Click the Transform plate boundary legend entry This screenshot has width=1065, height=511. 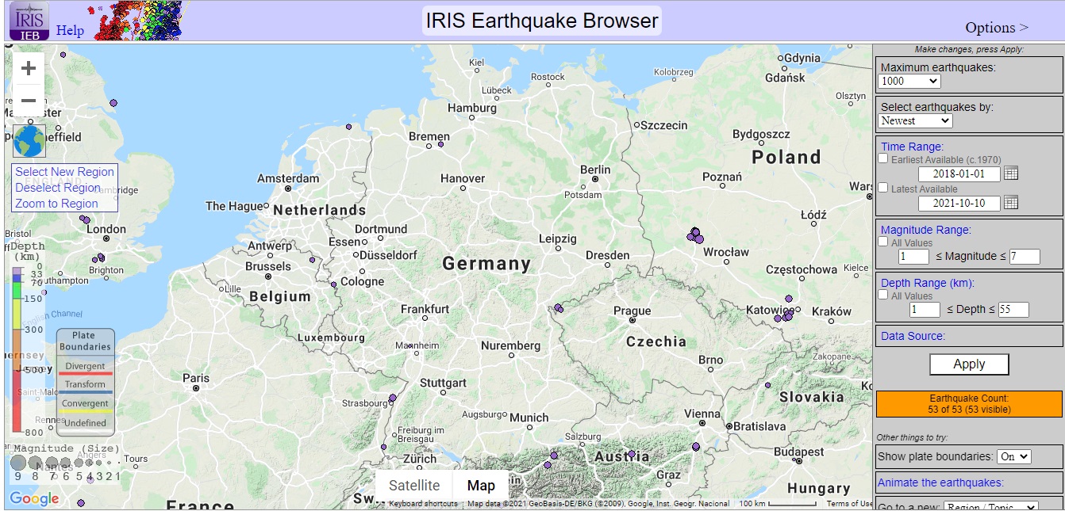[85, 387]
